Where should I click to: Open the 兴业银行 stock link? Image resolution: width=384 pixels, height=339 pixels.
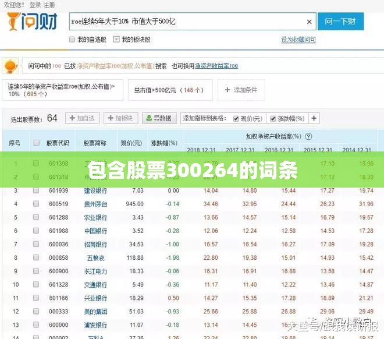tap(95, 298)
